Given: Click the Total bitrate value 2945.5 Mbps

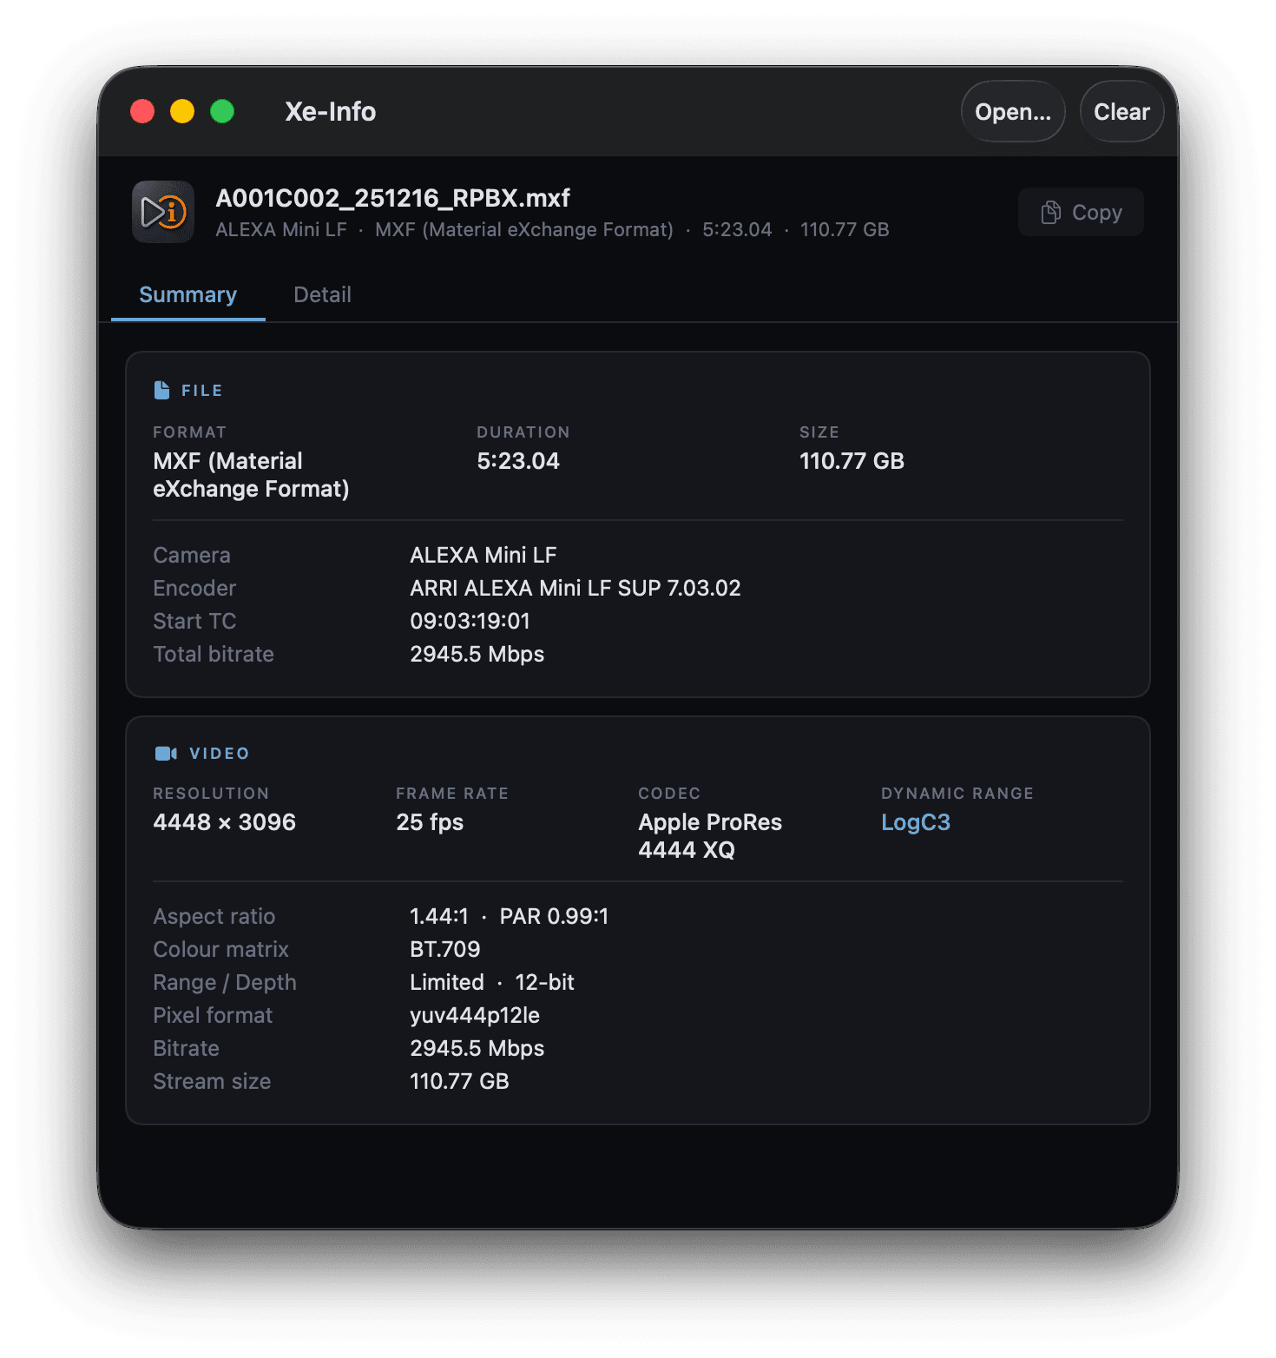Looking at the screenshot, I should point(477,654).
